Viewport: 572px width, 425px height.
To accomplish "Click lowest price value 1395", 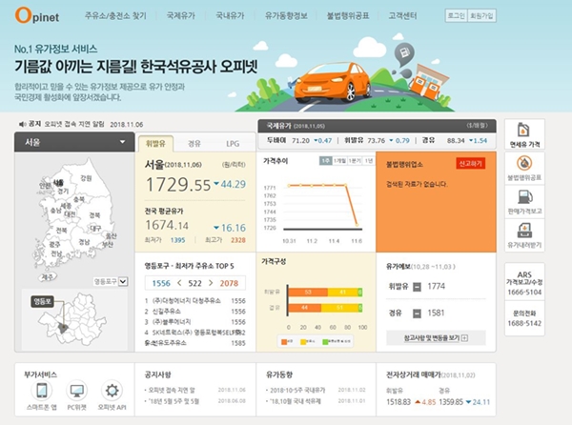I will tap(177, 240).
